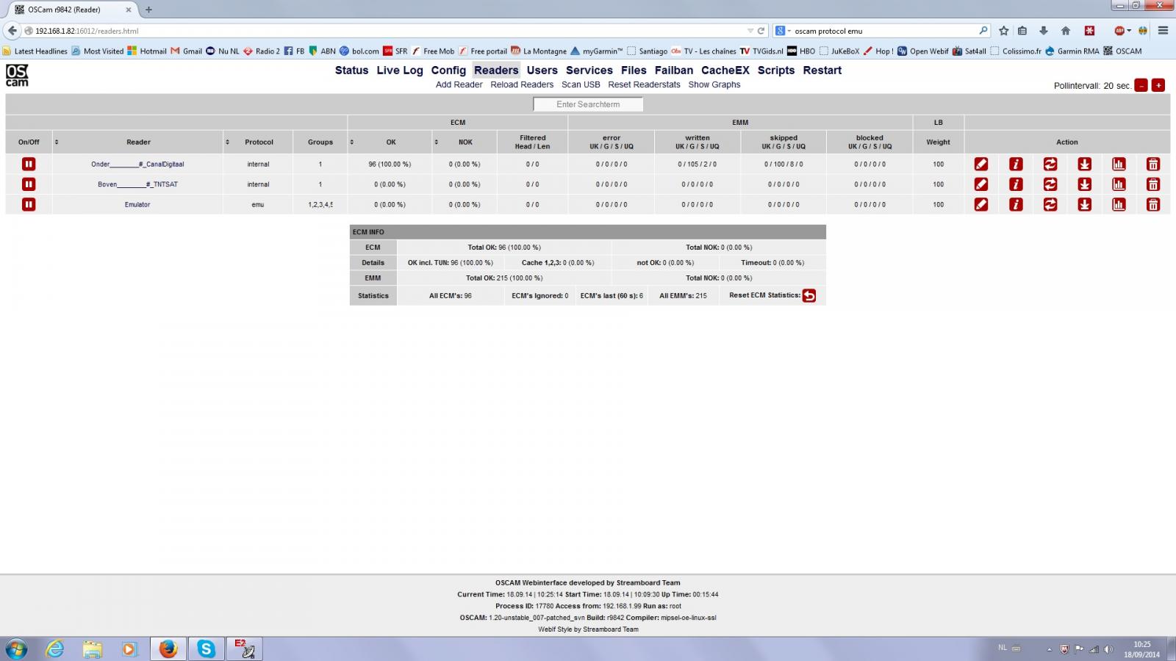The image size is (1176, 661).
Task: Disable the Emulator reader with its toggle
Action: click(29, 205)
